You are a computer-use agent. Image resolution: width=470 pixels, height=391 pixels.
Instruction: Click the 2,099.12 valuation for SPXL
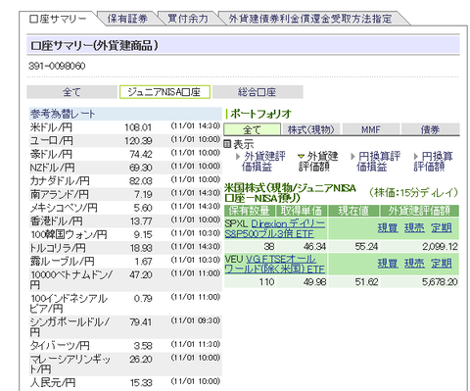pos(440,246)
